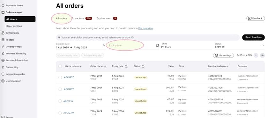
Task: Clear the creation date filter with X
Action: [104, 45]
